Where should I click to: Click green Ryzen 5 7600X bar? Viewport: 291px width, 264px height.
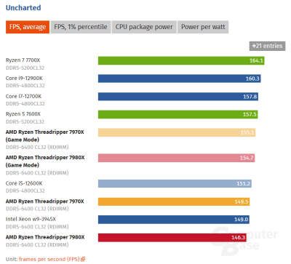(x=178, y=114)
